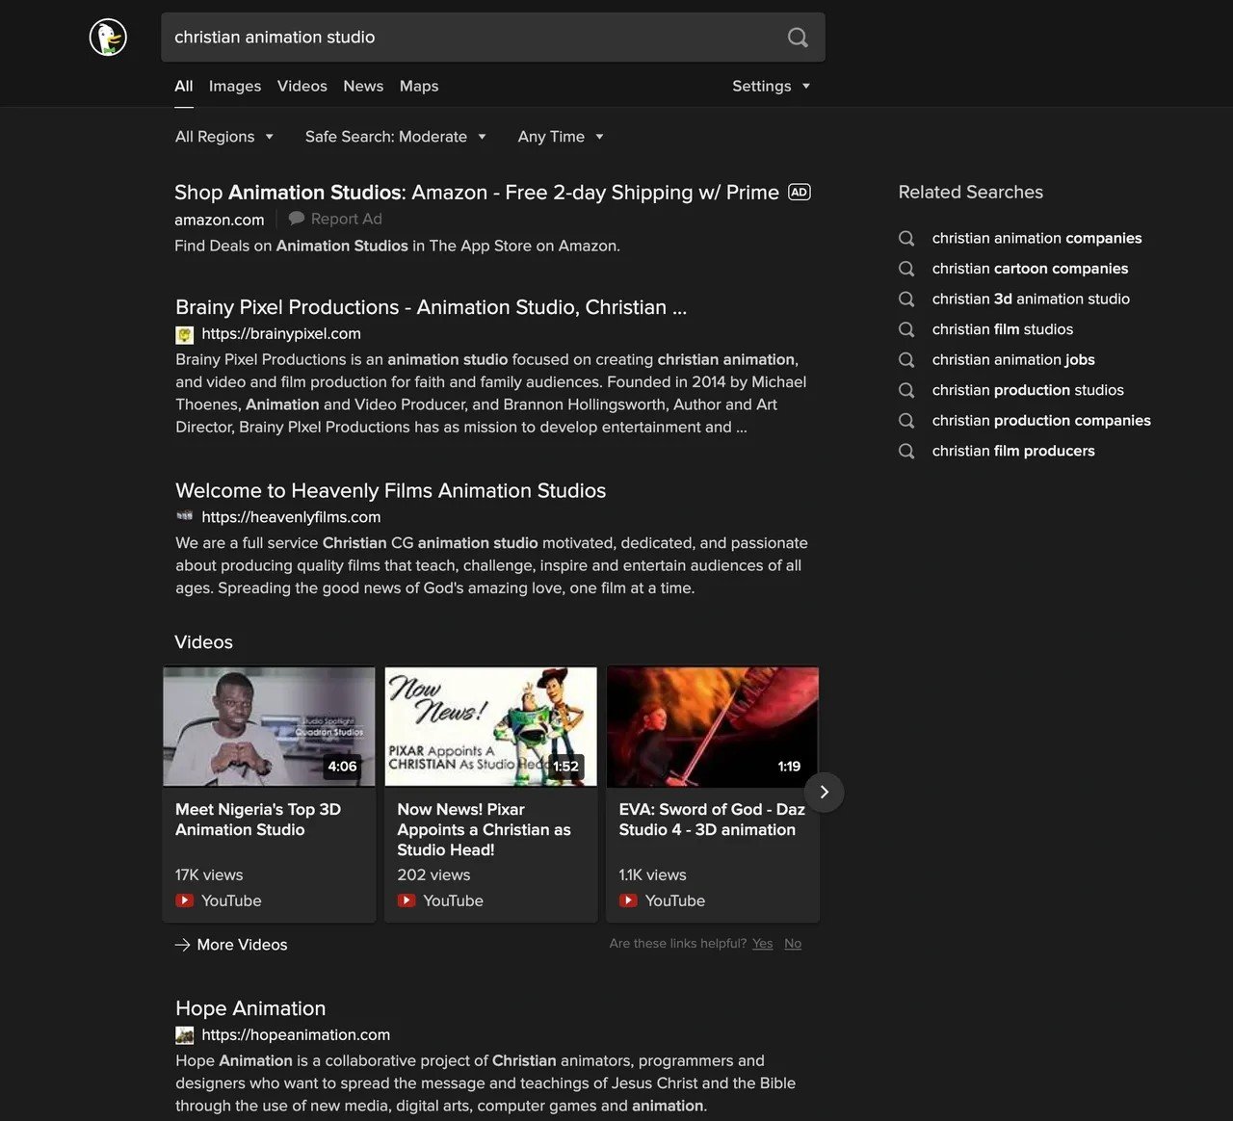1233x1121 pixels.
Task: Click magnifier icon beside christian 3d animation studio
Action: (x=906, y=299)
